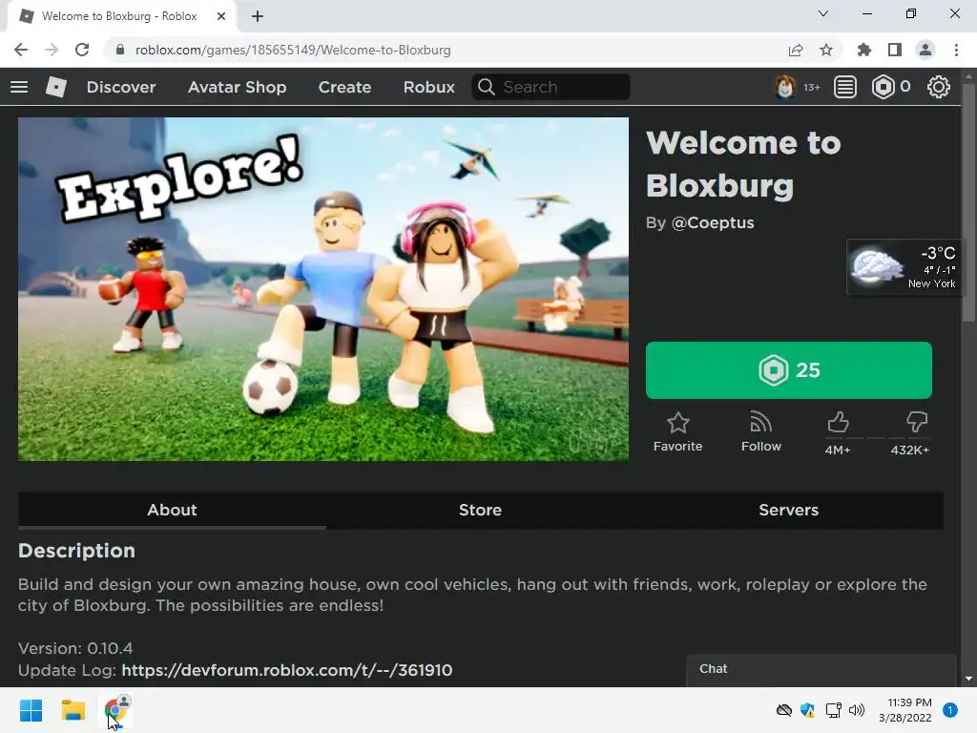
Task: Click the page vertical scrollbar thumb
Action: click(x=968, y=202)
